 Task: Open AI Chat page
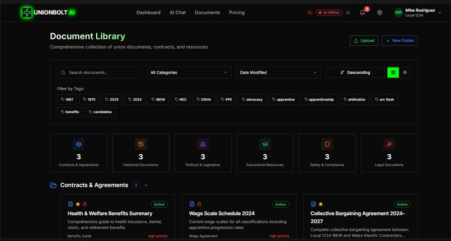[177, 13]
